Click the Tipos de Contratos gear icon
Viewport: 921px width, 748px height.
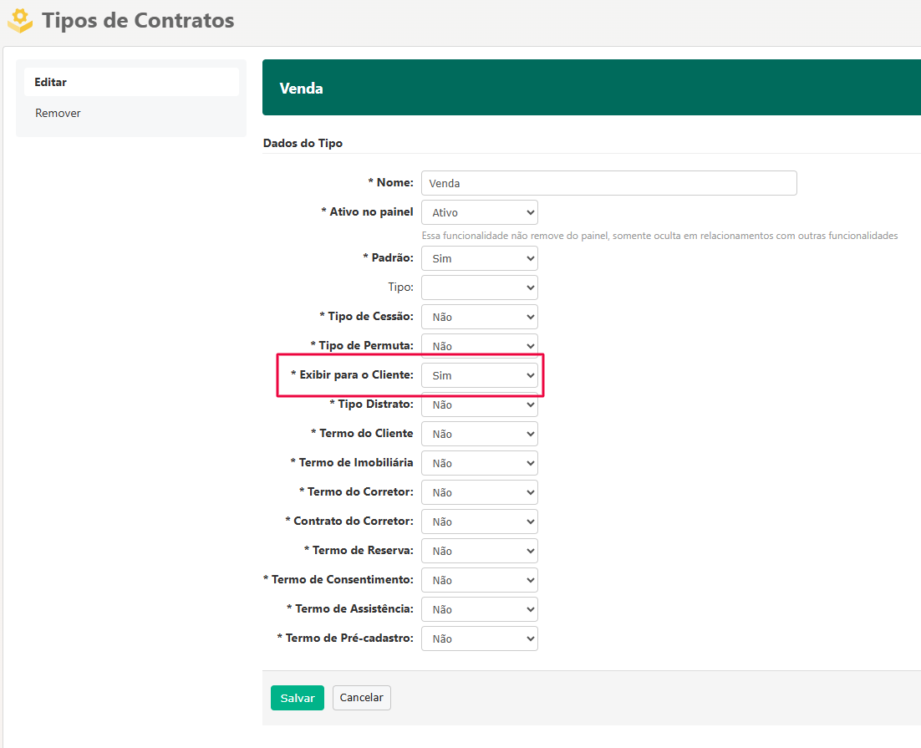click(20, 21)
